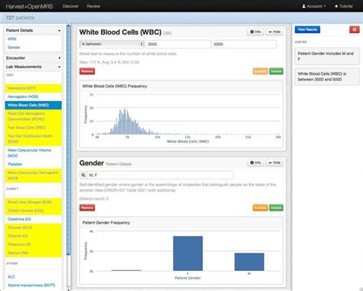Click the WBC upper bound field 5000

(x=244, y=44)
